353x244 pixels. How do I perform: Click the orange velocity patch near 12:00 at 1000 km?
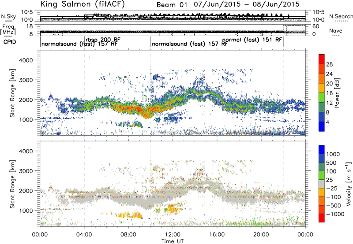(x=172, y=209)
